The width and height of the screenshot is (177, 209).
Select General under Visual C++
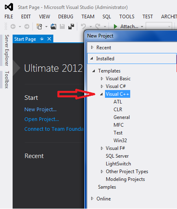point(122,117)
